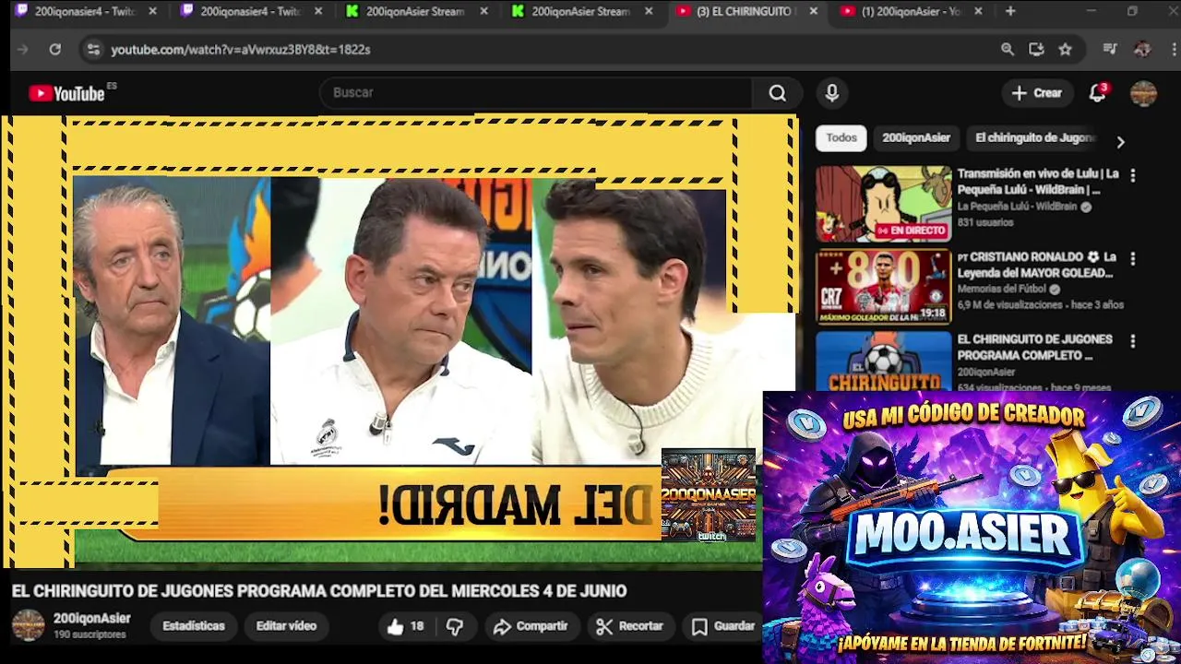Click the YouTube search magnifier button
The image size is (1181, 664).
tap(778, 93)
